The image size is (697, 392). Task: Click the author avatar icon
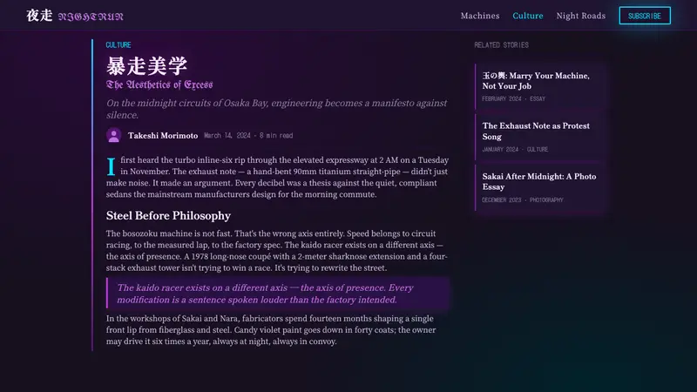(x=114, y=135)
